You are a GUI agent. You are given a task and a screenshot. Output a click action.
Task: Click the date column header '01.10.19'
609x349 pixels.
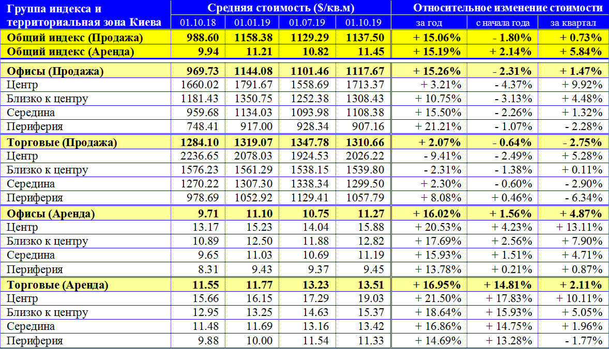(x=363, y=23)
